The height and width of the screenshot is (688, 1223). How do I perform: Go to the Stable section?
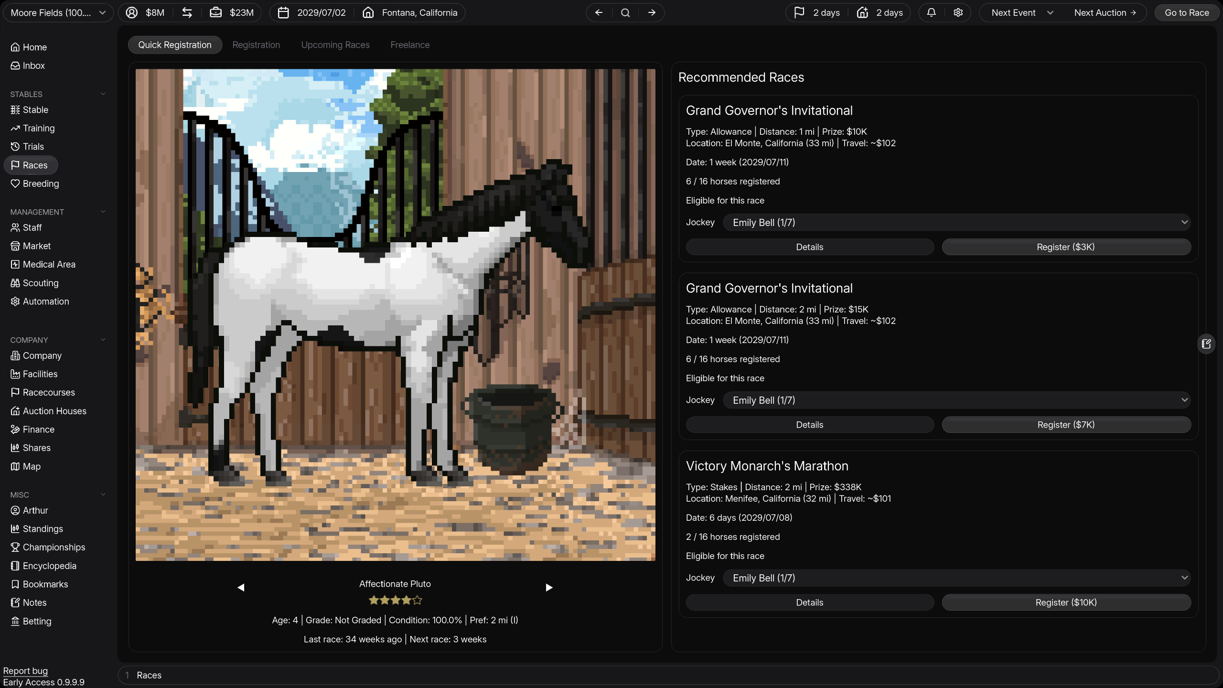[29, 109]
